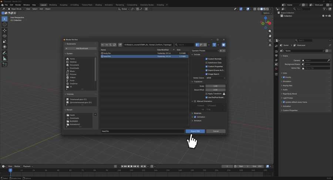333x180 pixels.
Task: Click the Import FBX button
Action: point(195,131)
